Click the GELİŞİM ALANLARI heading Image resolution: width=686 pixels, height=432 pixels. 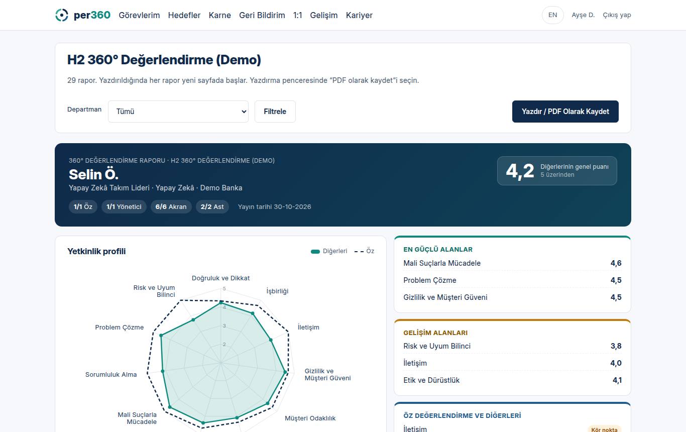tap(435, 333)
